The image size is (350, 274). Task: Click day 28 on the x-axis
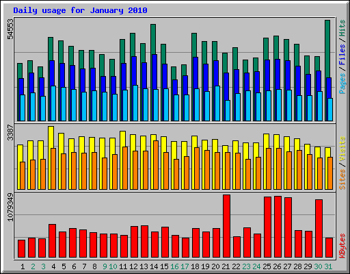click(x=297, y=266)
